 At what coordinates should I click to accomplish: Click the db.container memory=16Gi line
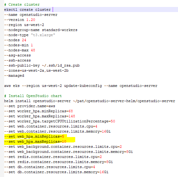tap(56, 172)
